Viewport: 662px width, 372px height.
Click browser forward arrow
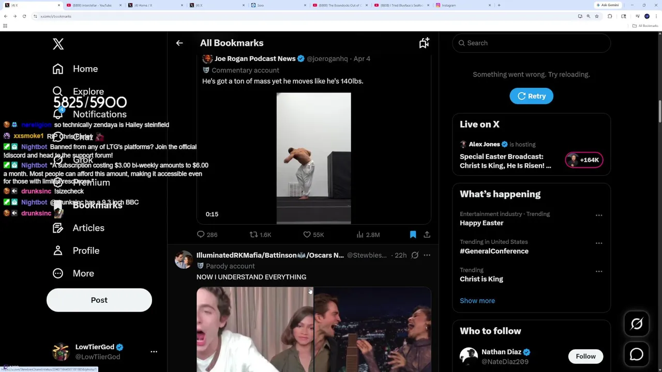(15, 17)
